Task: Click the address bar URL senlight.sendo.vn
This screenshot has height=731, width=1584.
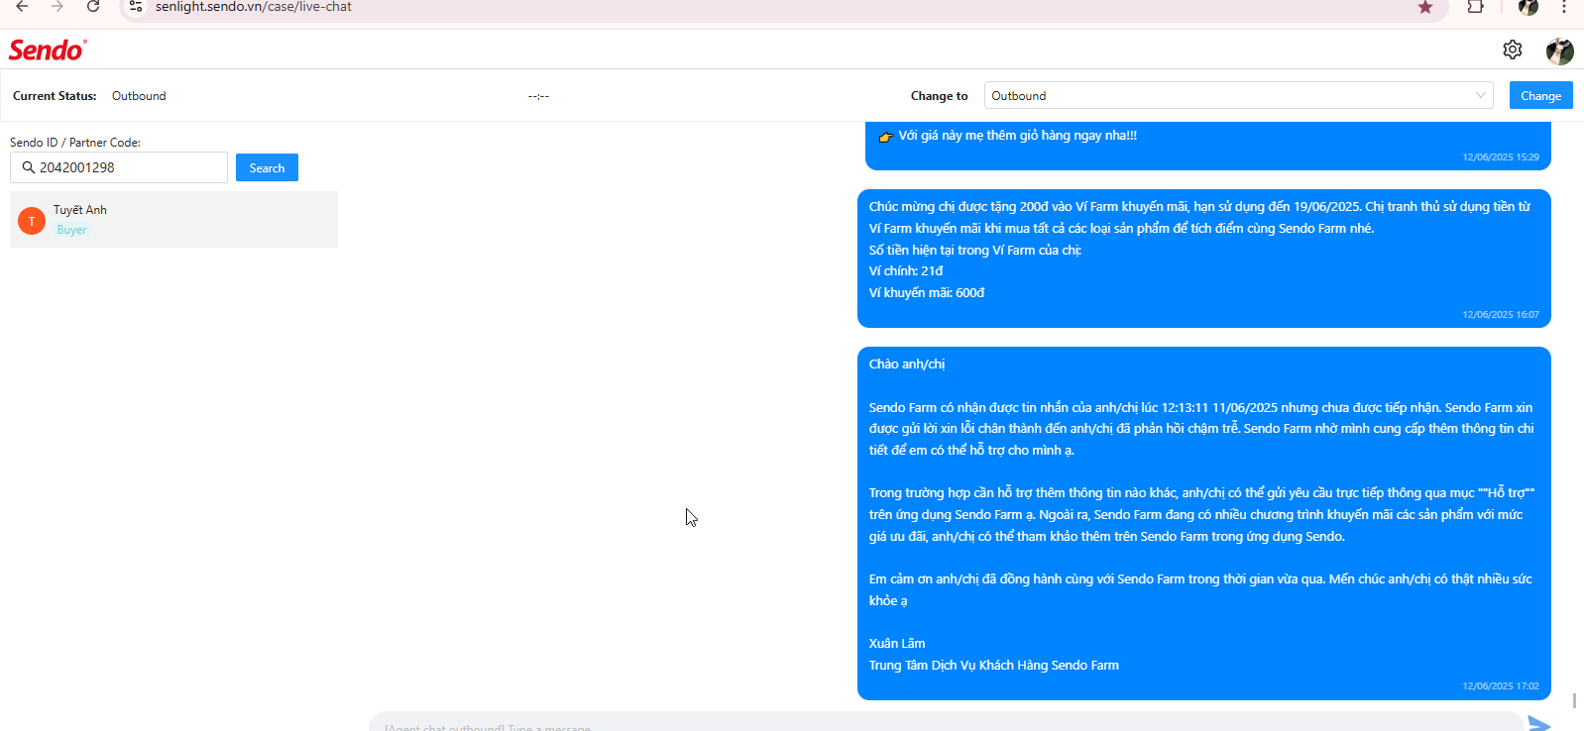Action: (x=254, y=7)
